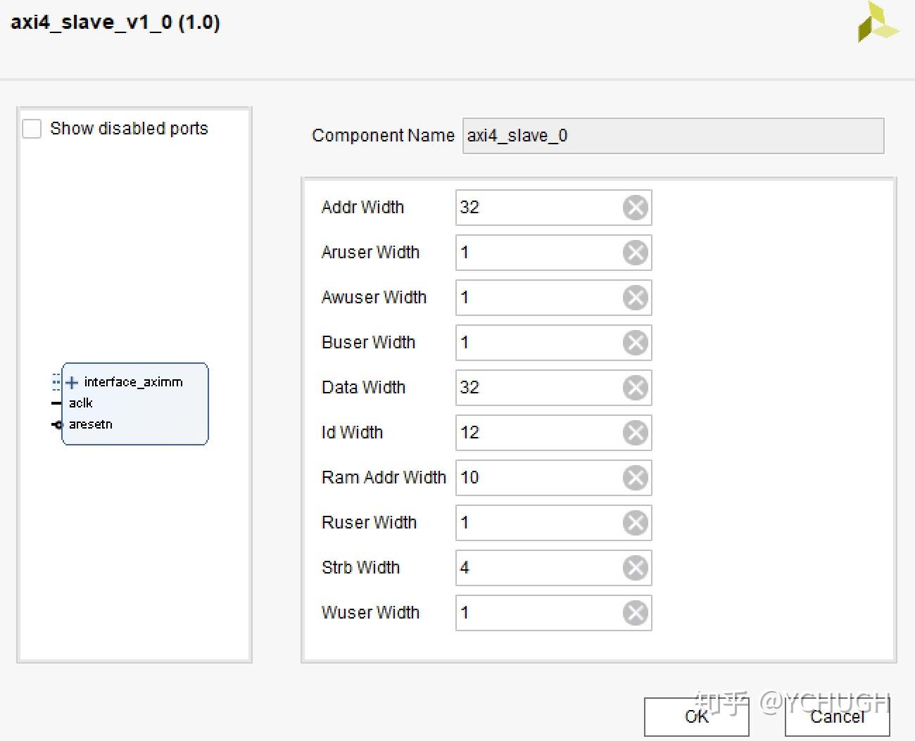Clear the Awuser Width value
Screen dimensions: 915x741
click(x=635, y=298)
